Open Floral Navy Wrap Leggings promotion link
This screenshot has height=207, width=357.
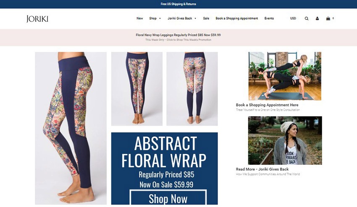[x=178, y=35]
